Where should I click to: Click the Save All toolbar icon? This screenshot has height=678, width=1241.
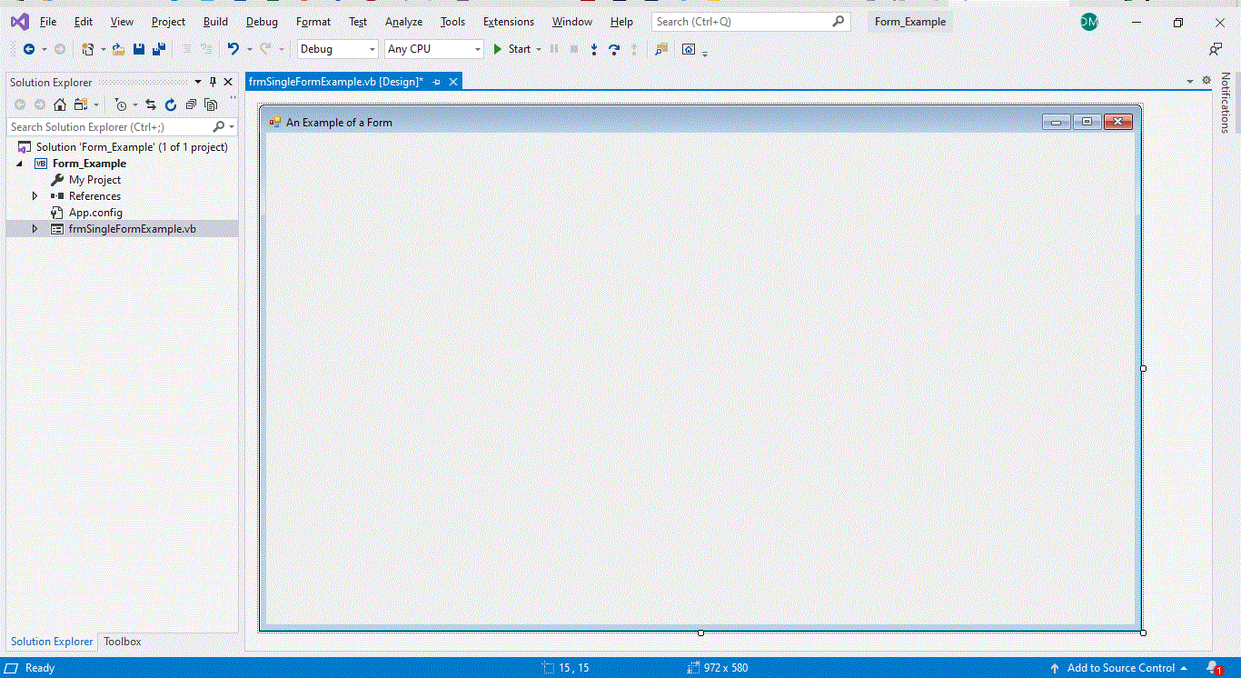click(159, 49)
